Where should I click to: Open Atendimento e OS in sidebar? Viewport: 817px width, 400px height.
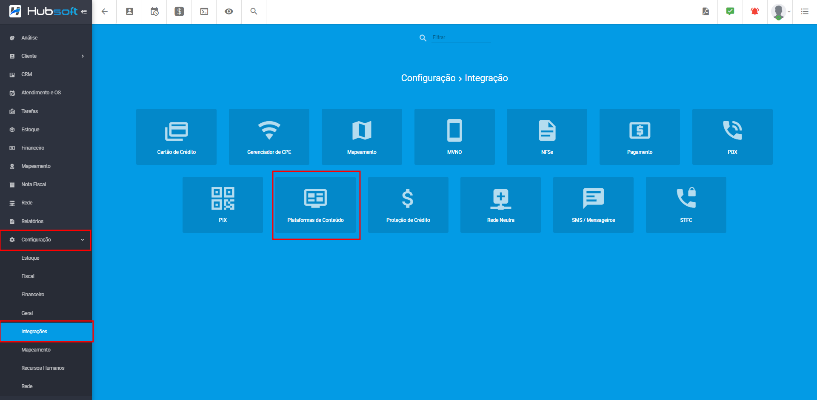46,93
